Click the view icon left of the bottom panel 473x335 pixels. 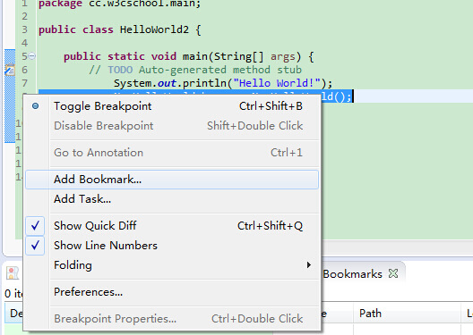point(13,273)
